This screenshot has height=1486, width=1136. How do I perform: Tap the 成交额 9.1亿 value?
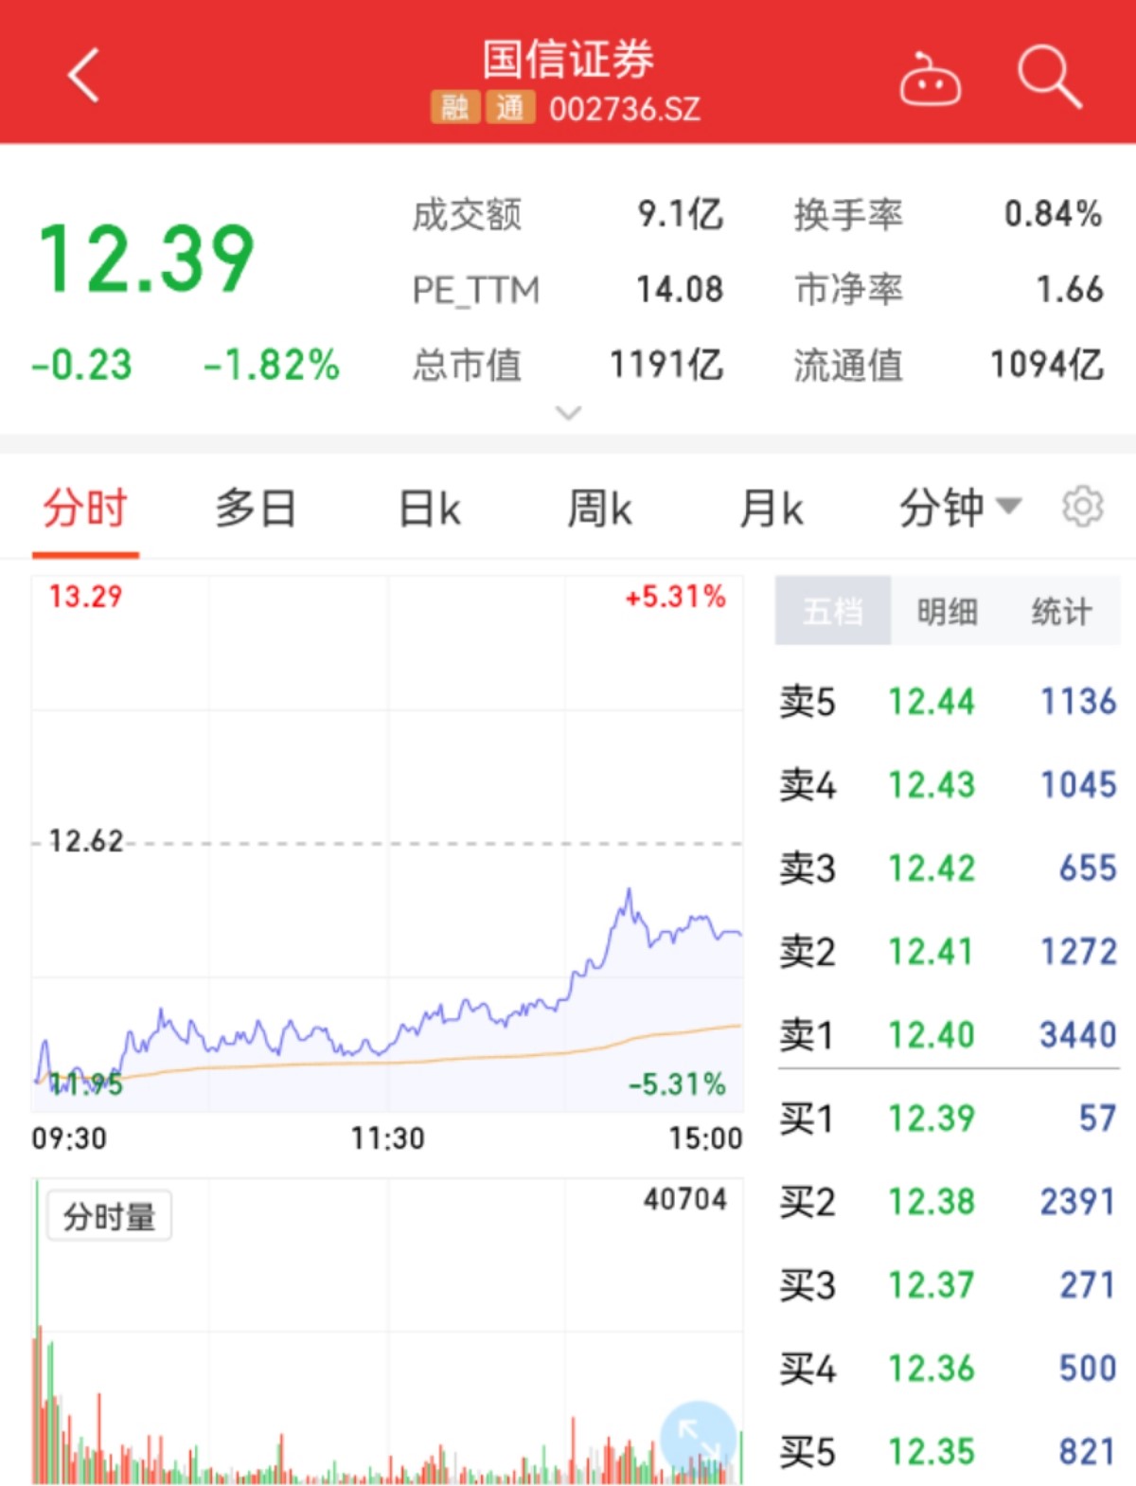pos(680,215)
